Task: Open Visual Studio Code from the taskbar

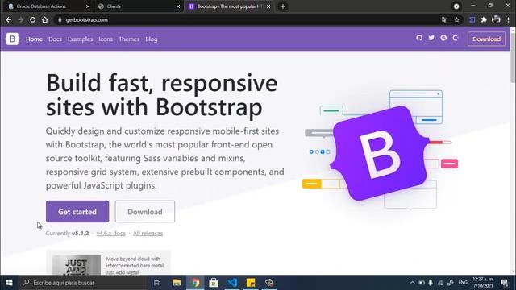Action: pos(232,283)
